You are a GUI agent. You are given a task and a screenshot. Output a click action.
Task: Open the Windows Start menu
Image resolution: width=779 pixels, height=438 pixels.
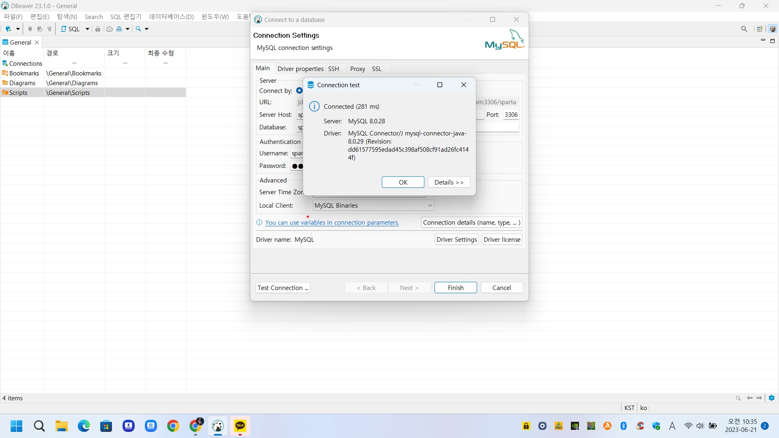[17, 426]
